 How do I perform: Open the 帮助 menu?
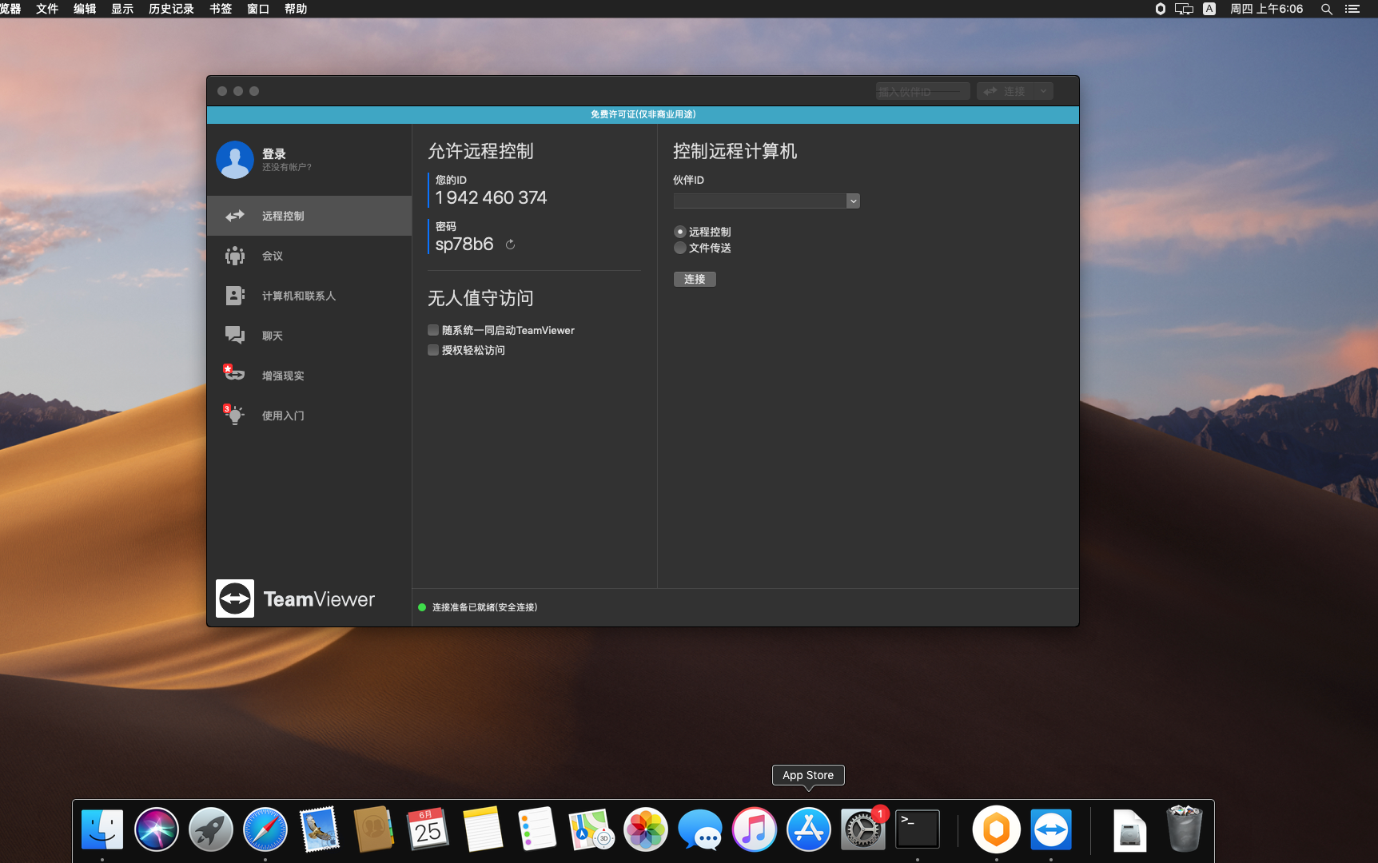(x=296, y=9)
